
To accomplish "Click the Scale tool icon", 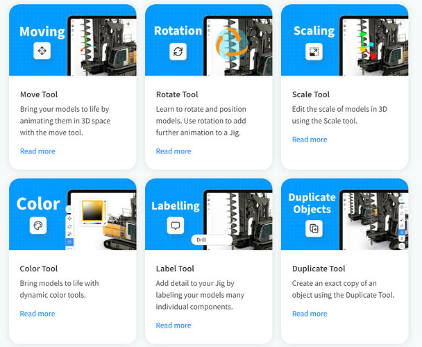I will (x=314, y=51).
